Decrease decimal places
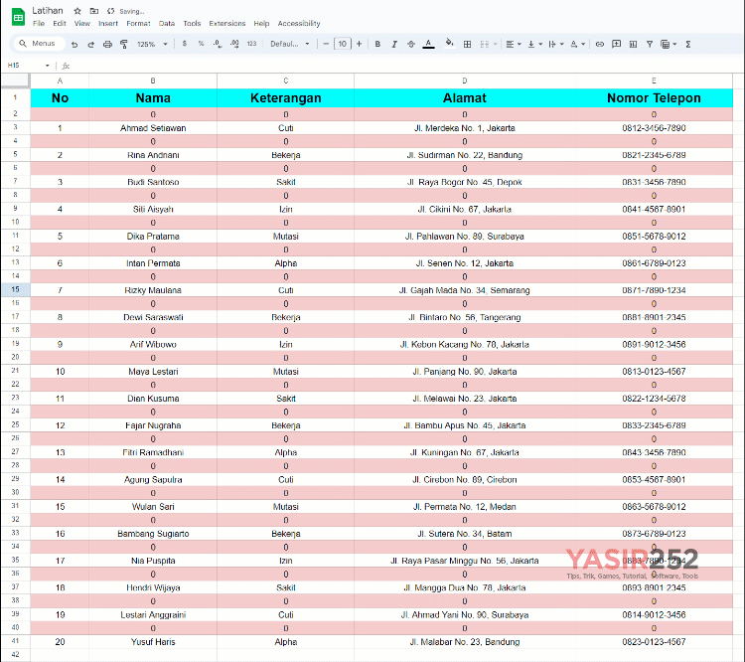The height and width of the screenshot is (662, 745). coord(218,44)
